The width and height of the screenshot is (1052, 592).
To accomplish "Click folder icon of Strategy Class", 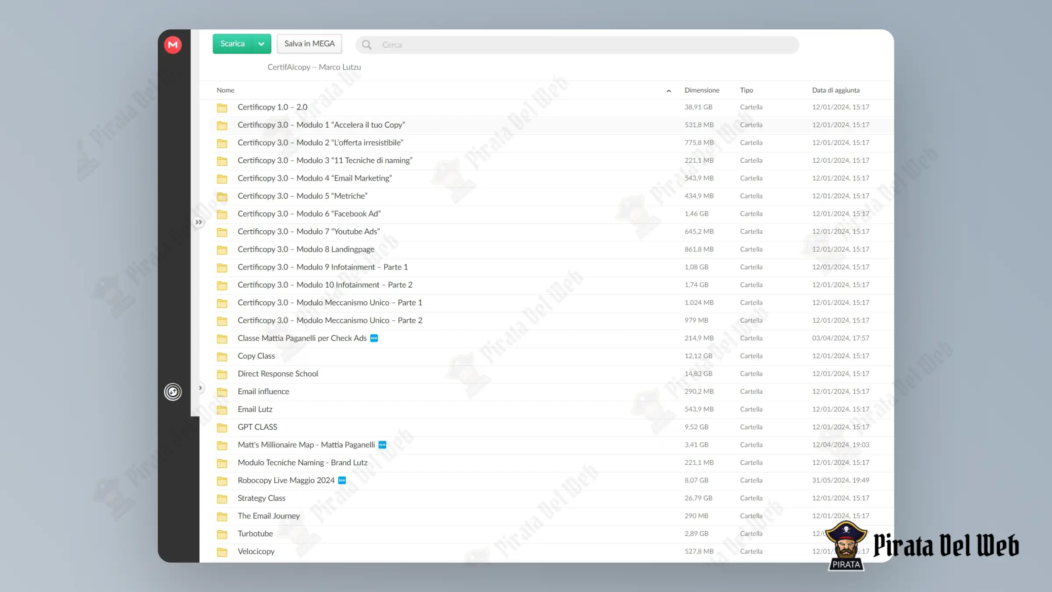I will click(222, 499).
